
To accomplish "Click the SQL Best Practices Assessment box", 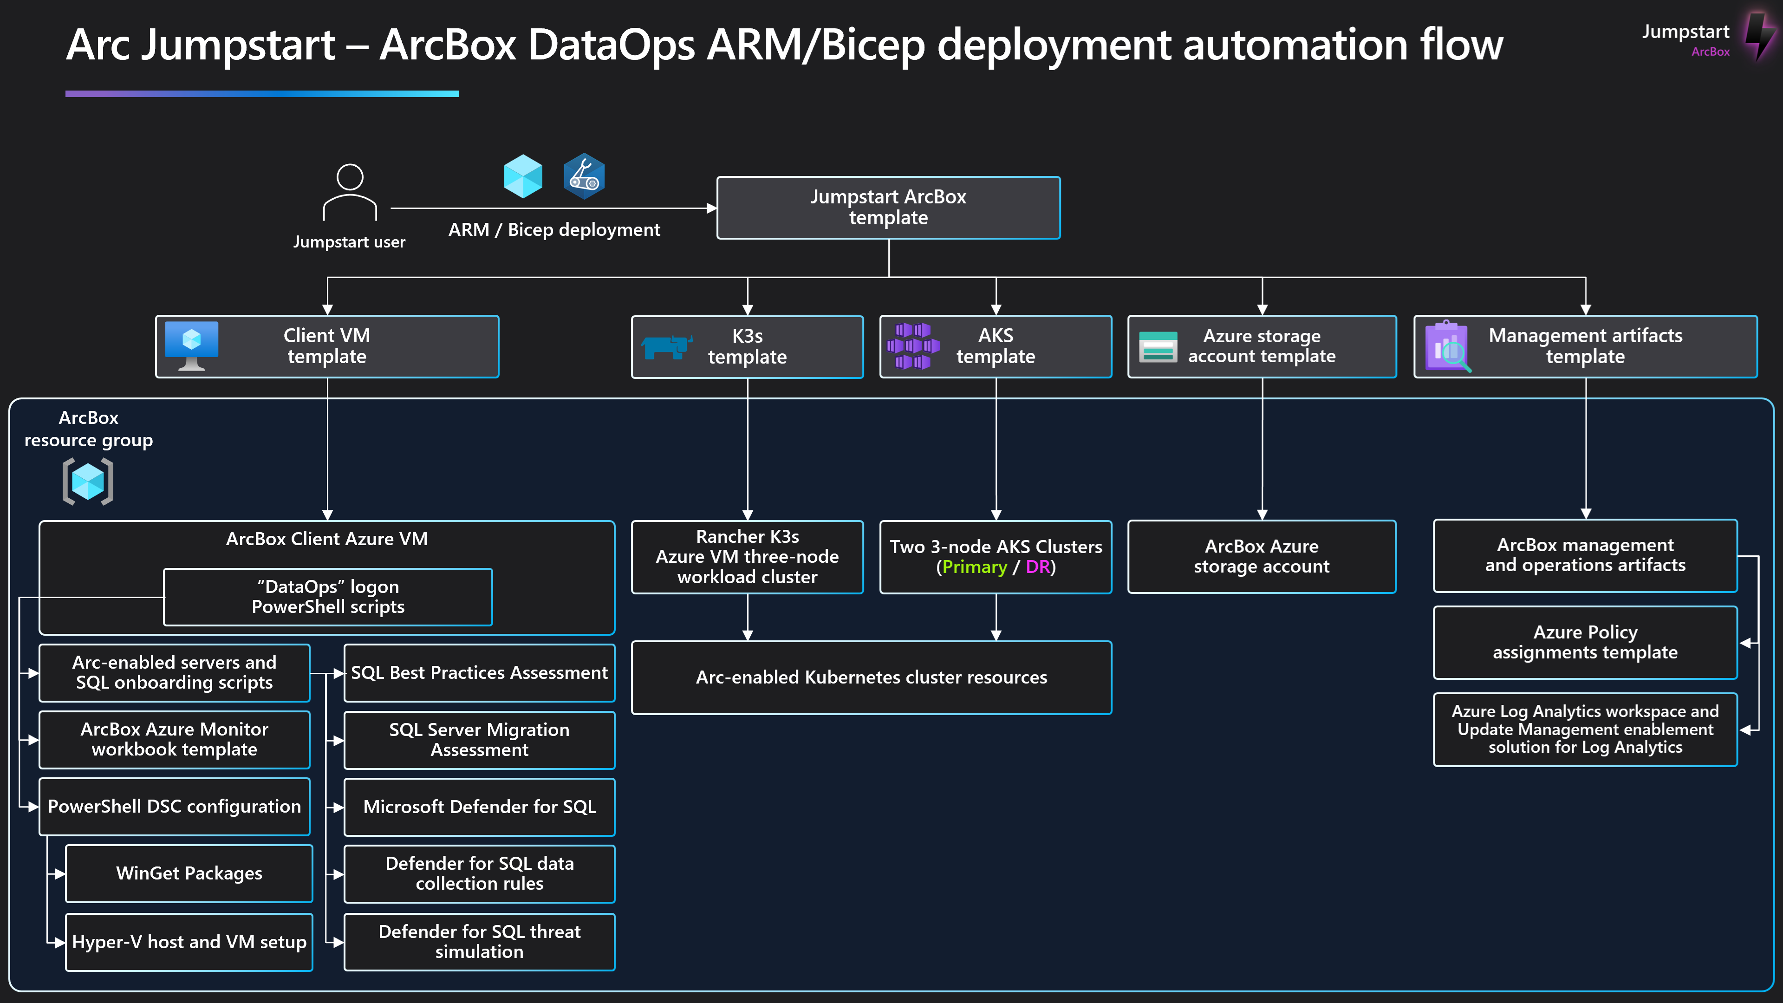I will pos(479,673).
